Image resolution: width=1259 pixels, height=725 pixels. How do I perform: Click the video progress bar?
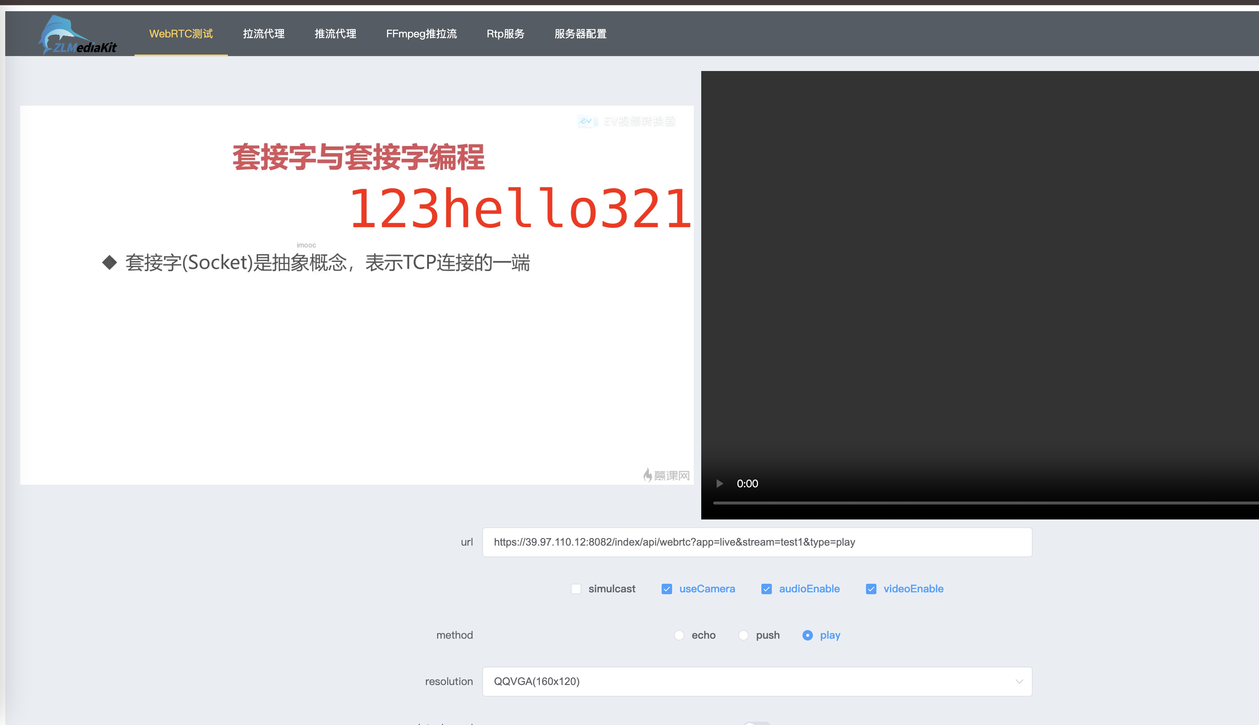985,503
